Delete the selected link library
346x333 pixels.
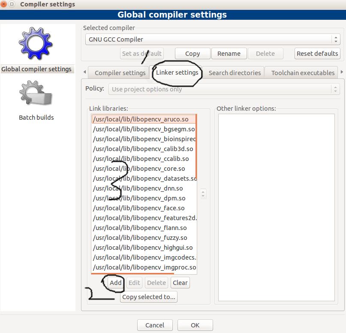pyautogui.click(x=156, y=283)
